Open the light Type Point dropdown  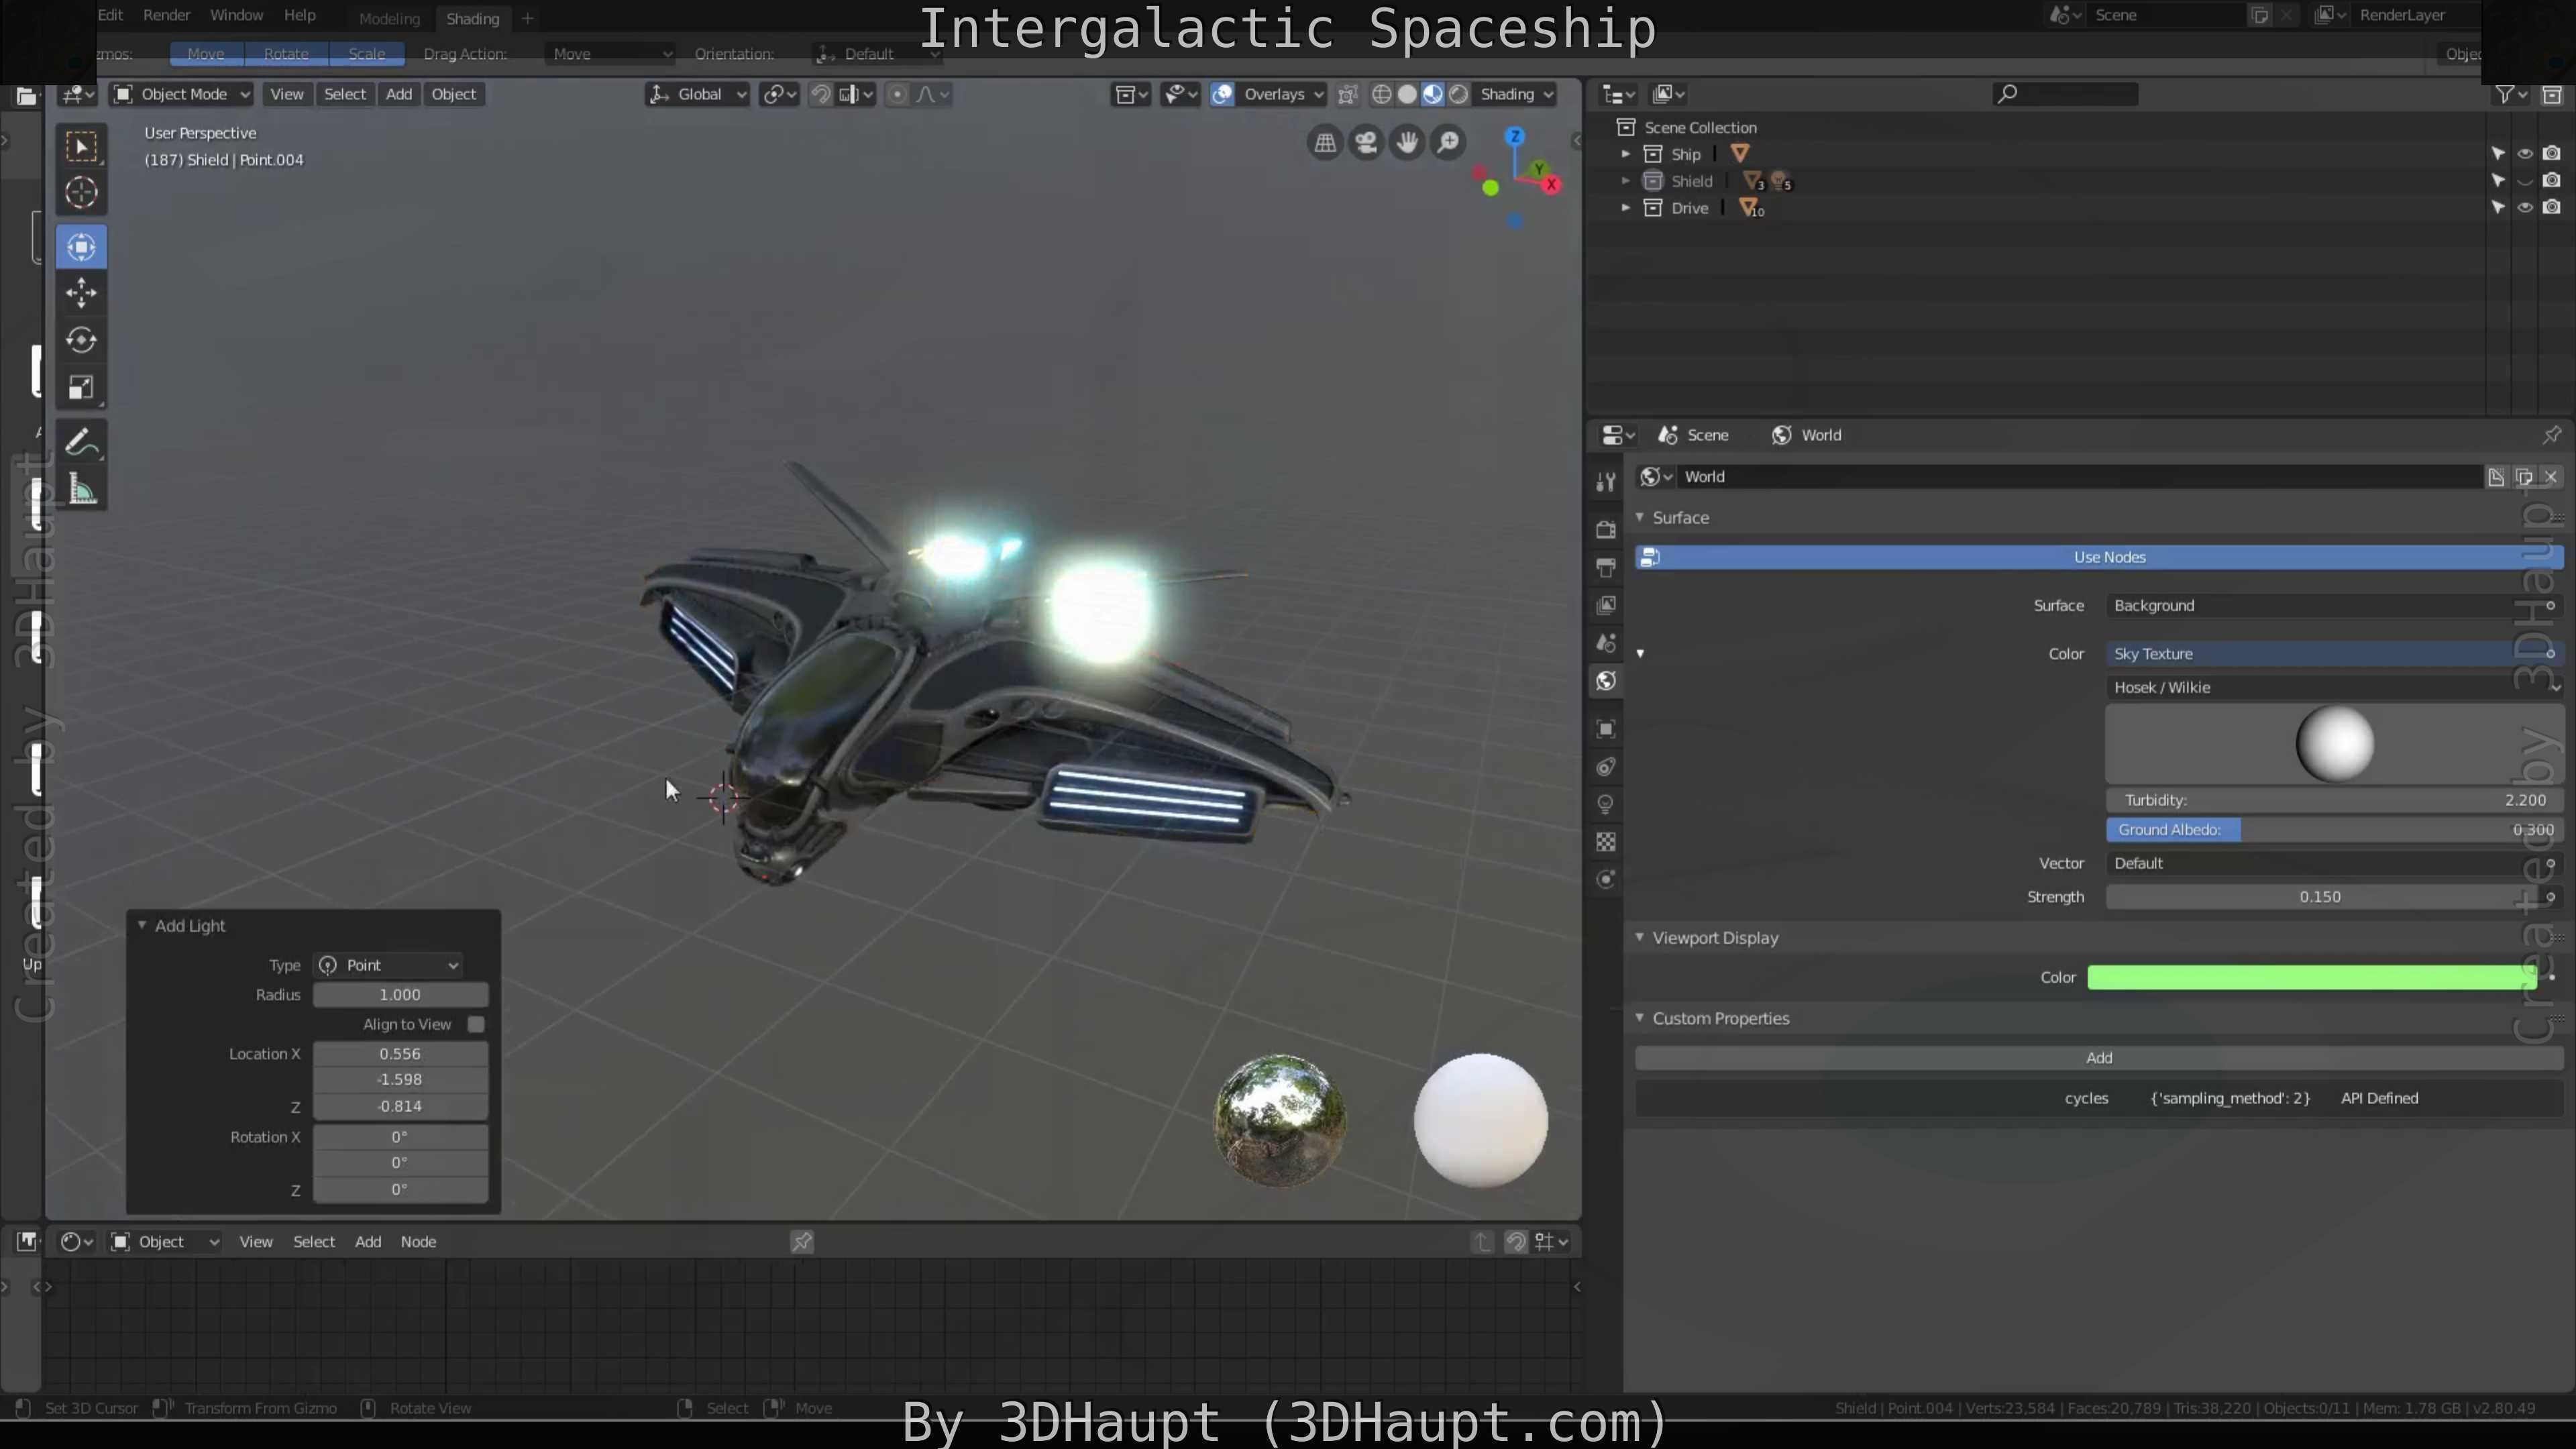point(389,965)
